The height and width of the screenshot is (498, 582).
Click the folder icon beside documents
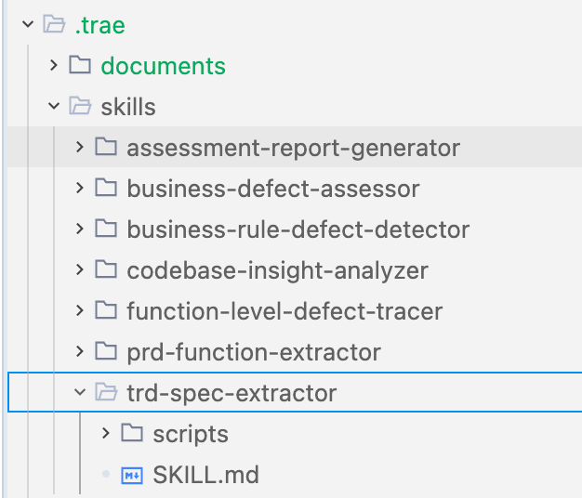(x=80, y=65)
